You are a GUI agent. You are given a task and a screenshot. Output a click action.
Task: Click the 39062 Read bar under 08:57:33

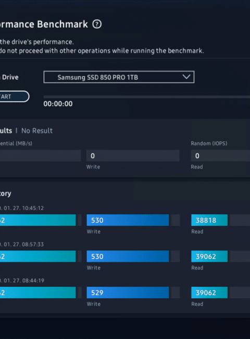pos(209,257)
